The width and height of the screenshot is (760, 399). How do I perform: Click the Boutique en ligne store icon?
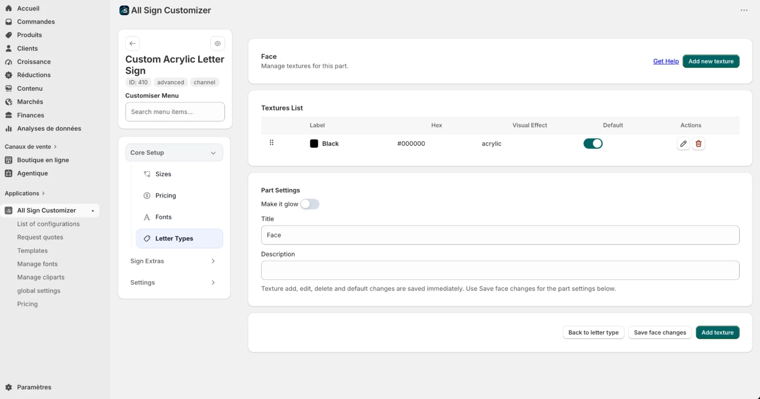tap(9, 160)
